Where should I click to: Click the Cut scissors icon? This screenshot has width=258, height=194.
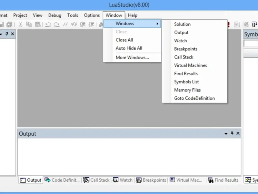[20, 25]
